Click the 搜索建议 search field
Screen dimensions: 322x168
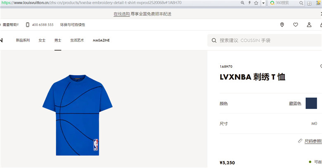pyautogui.click(x=265, y=40)
